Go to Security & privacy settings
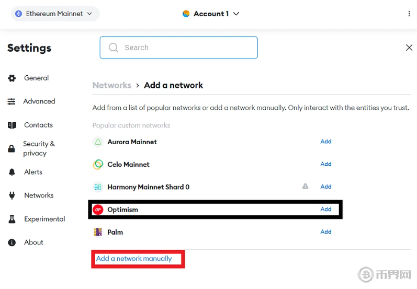This screenshot has width=417, height=289. 38,148
